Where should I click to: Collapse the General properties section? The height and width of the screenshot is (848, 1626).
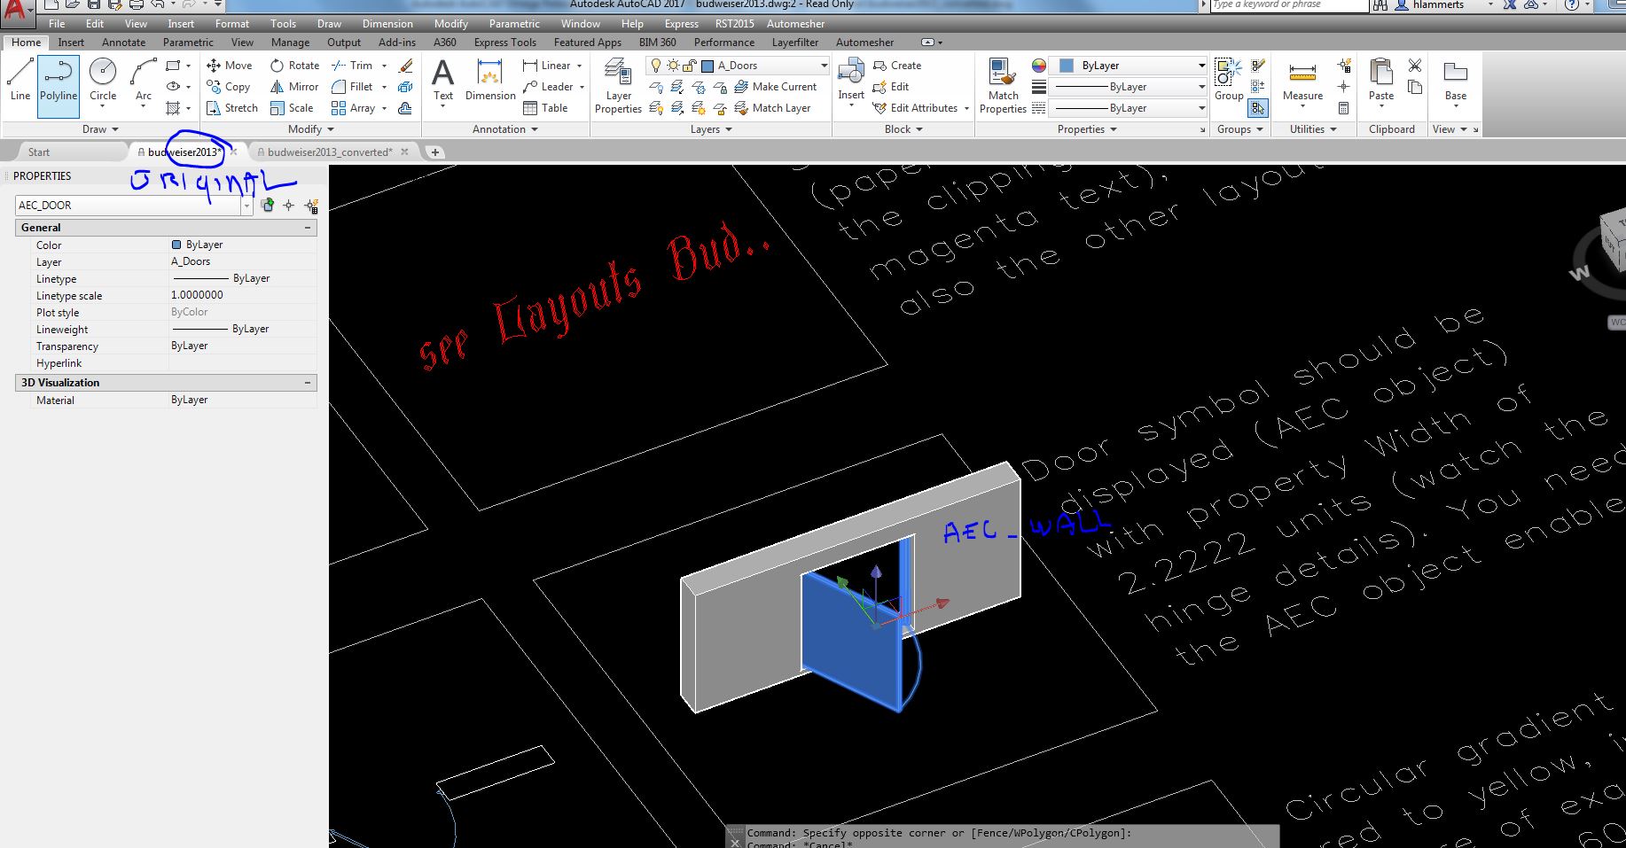[x=308, y=228]
